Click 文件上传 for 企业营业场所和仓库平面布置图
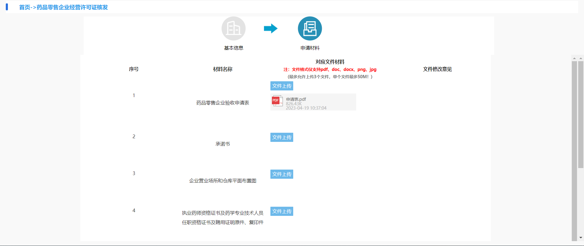The width and height of the screenshot is (584, 246). click(x=282, y=174)
